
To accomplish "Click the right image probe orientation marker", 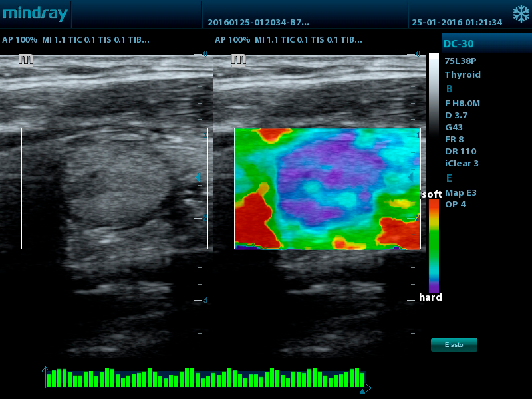I will coord(239,61).
